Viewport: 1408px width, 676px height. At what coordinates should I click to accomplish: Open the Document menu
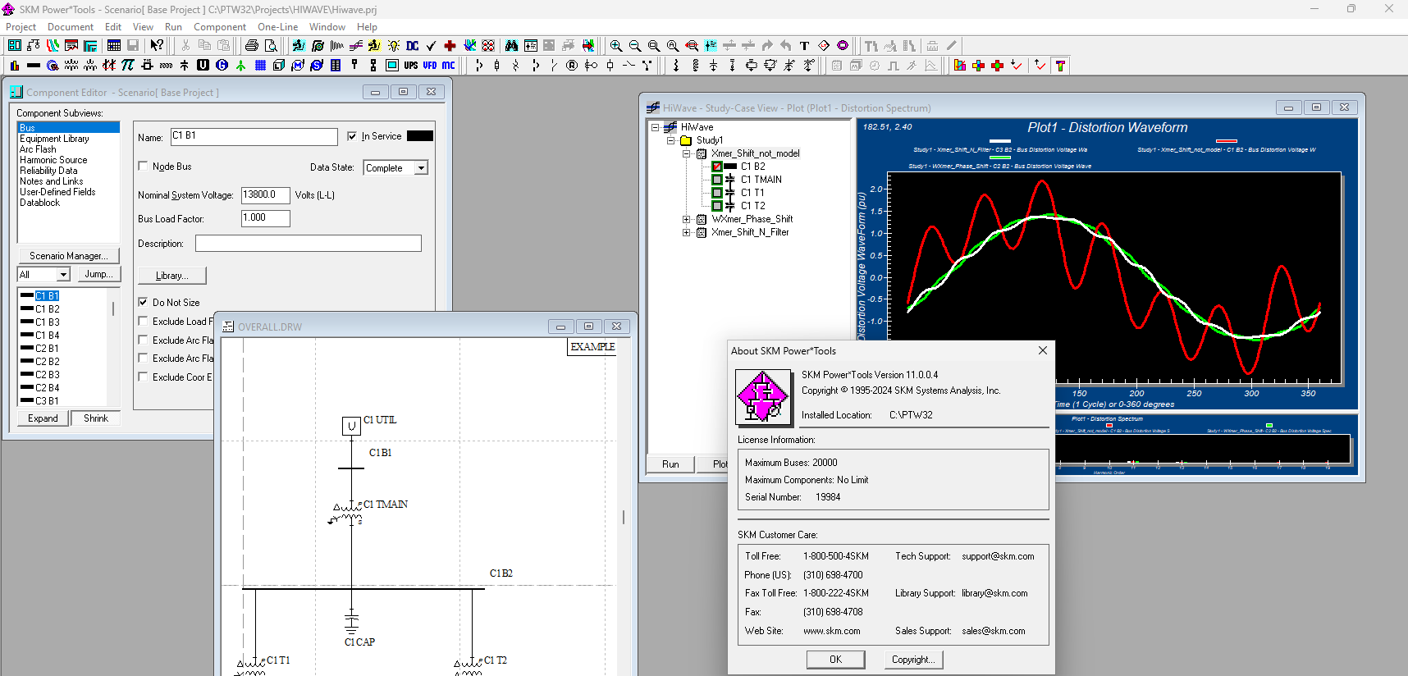click(x=71, y=27)
